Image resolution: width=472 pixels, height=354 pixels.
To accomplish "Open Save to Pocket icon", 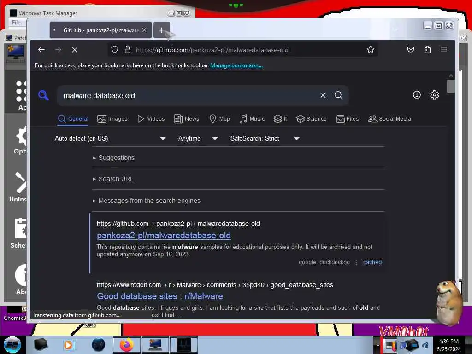I will [x=411, y=50].
